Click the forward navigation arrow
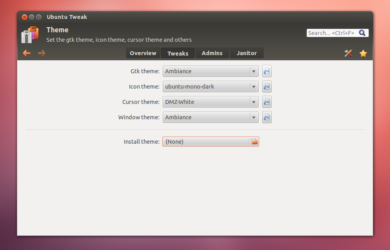The height and width of the screenshot is (250, 390). 41,53
